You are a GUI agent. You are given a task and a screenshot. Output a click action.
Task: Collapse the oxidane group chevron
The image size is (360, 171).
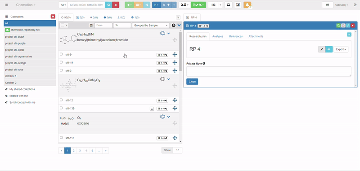point(168,117)
